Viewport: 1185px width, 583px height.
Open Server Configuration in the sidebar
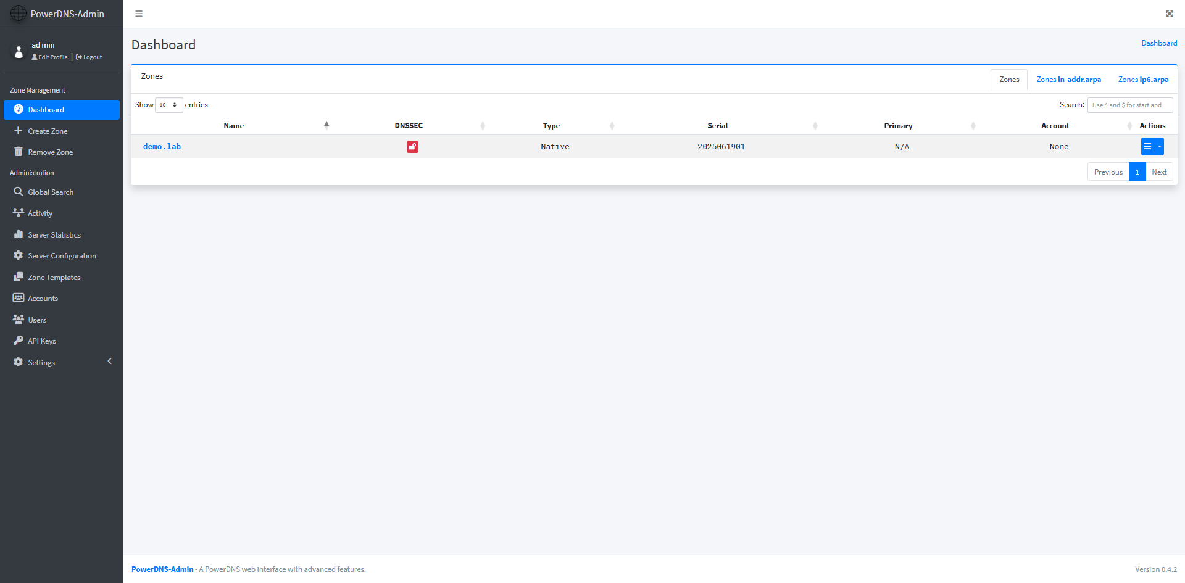click(x=62, y=256)
